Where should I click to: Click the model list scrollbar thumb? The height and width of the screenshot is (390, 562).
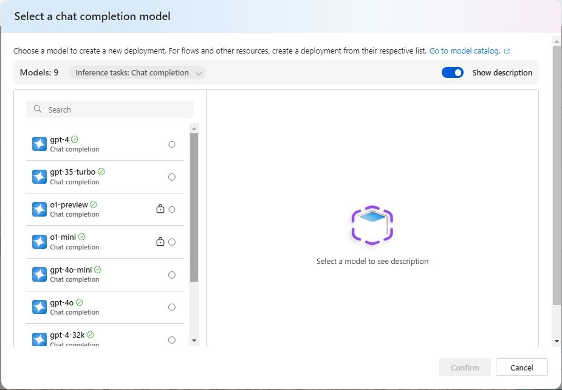coord(194,207)
